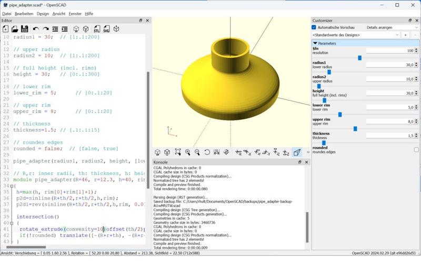Click the Indent icon in the editor toolbar
The height and width of the screenshot is (269, 421).
[x=65, y=29]
